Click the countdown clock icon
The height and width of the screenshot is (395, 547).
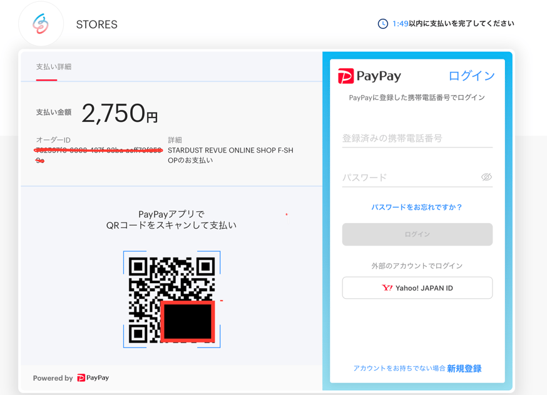pyautogui.click(x=382, y=24)
